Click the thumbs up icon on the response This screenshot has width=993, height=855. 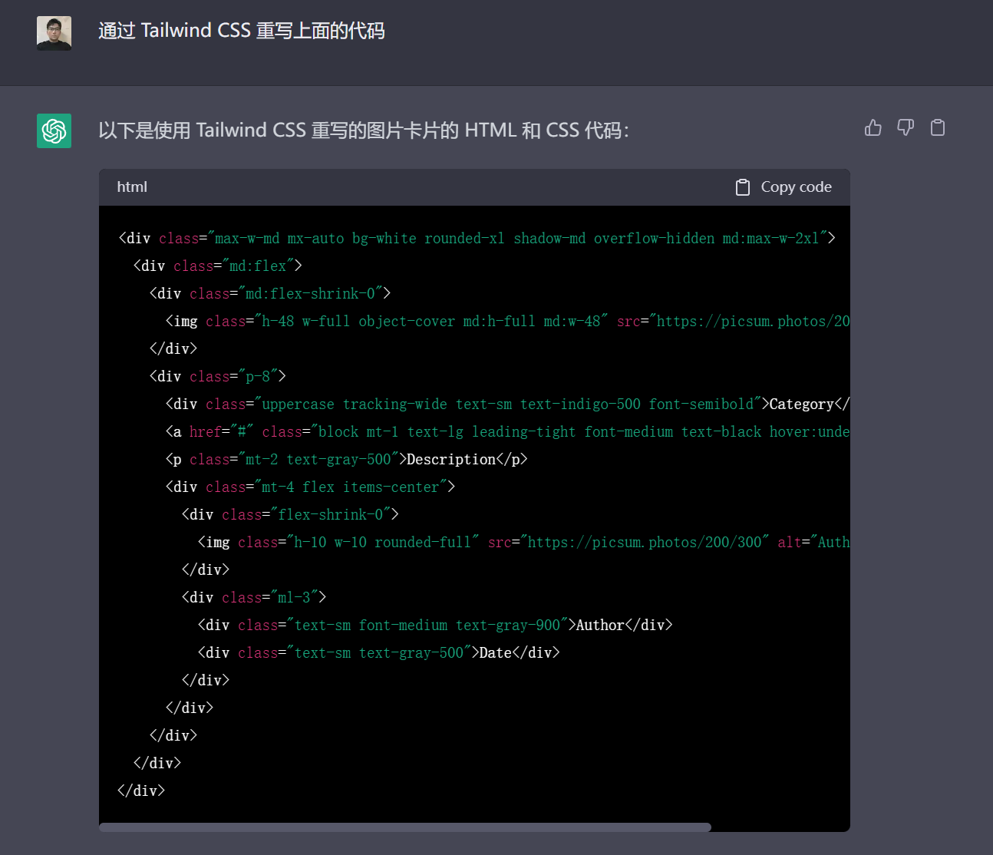(873, 127)
